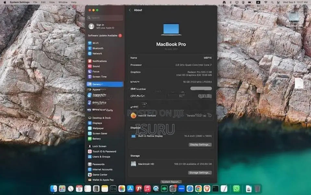311x195 pixels.
Task: Click the Display Settings button
Action: (x=200, y=145)
